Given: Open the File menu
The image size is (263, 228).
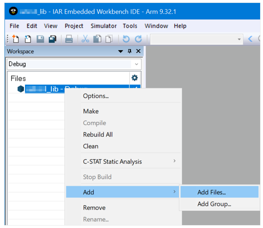Looking at the screenshot, I should 14,26.
